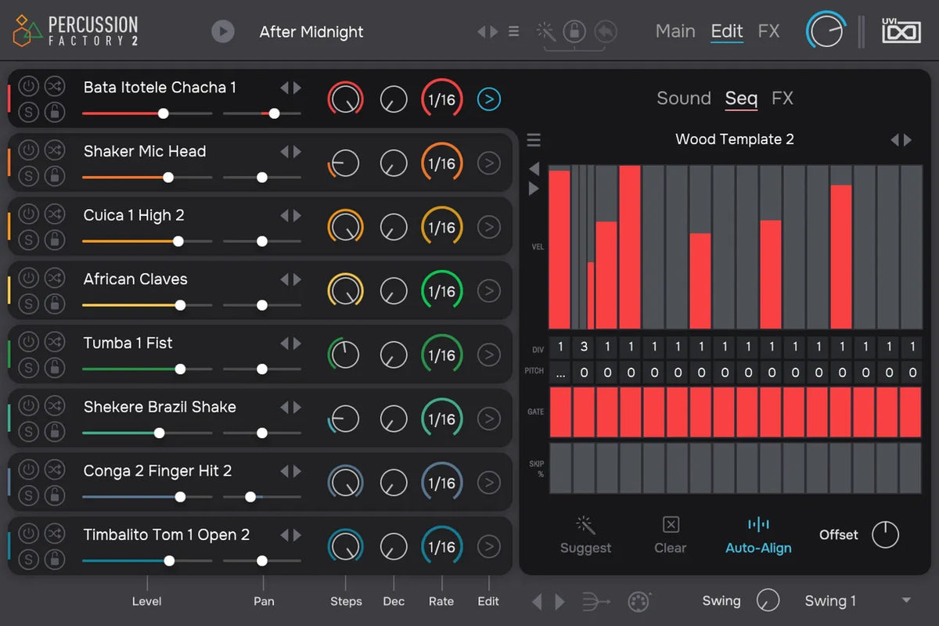Click the merge arrows icon in bottom bar
The image size is (939, 626).
click(x=597, y=601)
